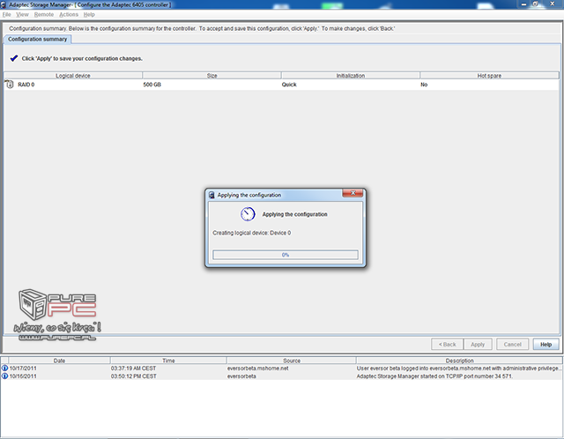Click the eversorbeta.mshome.net source cell

click(x=257, y=368)
